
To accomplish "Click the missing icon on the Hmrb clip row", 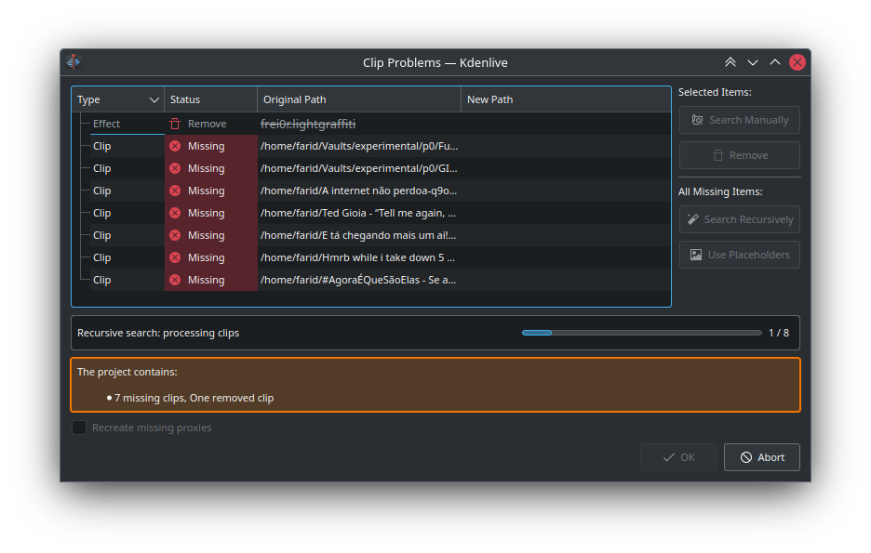I will pyautogui.click(x=175, y=257).
